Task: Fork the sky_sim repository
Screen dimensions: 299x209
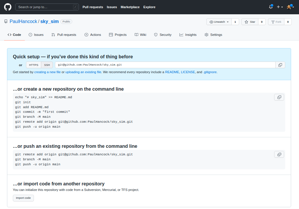Action: (x=276, y=22)
